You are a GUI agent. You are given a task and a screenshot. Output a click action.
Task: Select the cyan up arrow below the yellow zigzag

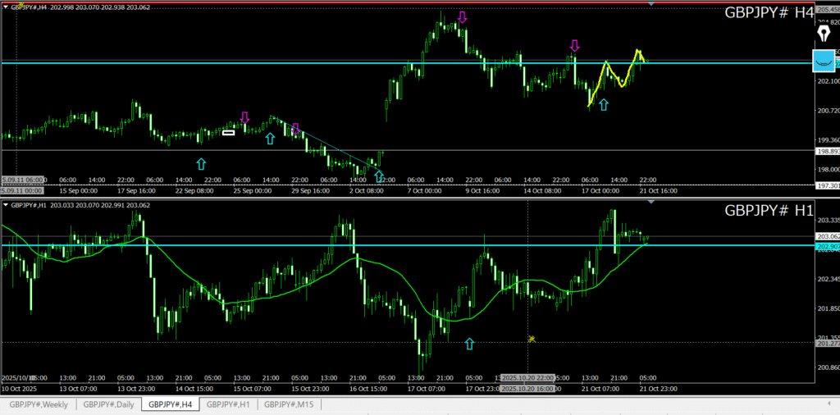604,105
